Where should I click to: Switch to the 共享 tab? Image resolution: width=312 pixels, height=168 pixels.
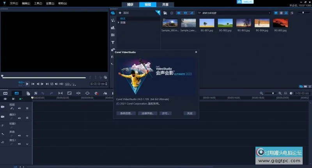click(x=165, y=4)
